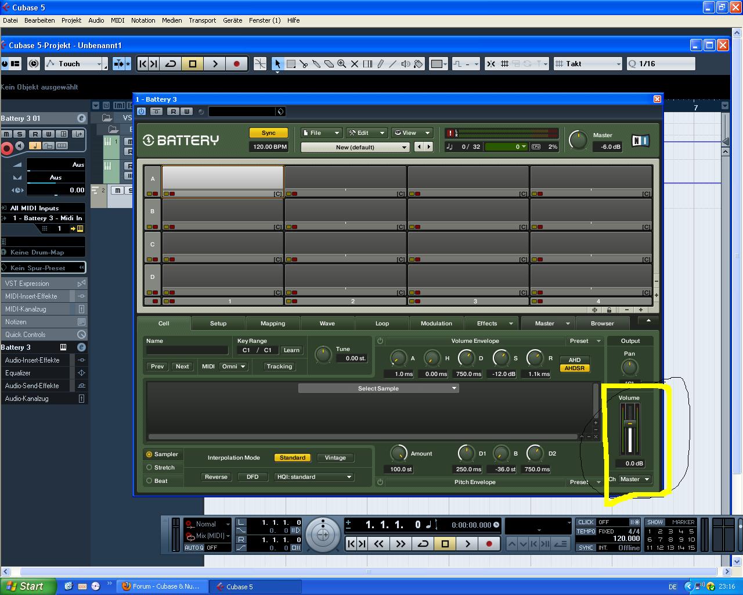
Task: Click the Next cell button
Action: [182, 367]
